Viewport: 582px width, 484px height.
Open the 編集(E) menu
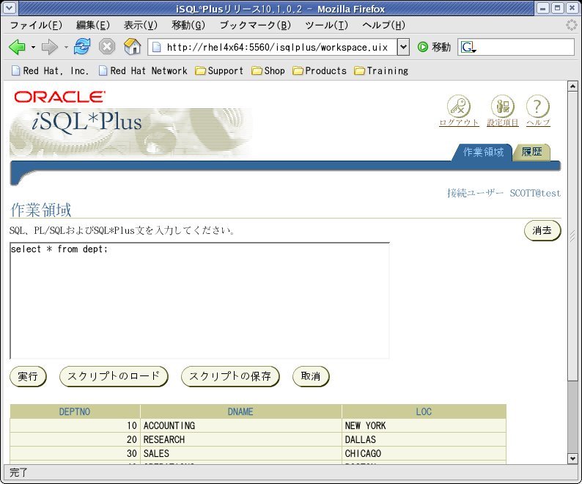93,25
